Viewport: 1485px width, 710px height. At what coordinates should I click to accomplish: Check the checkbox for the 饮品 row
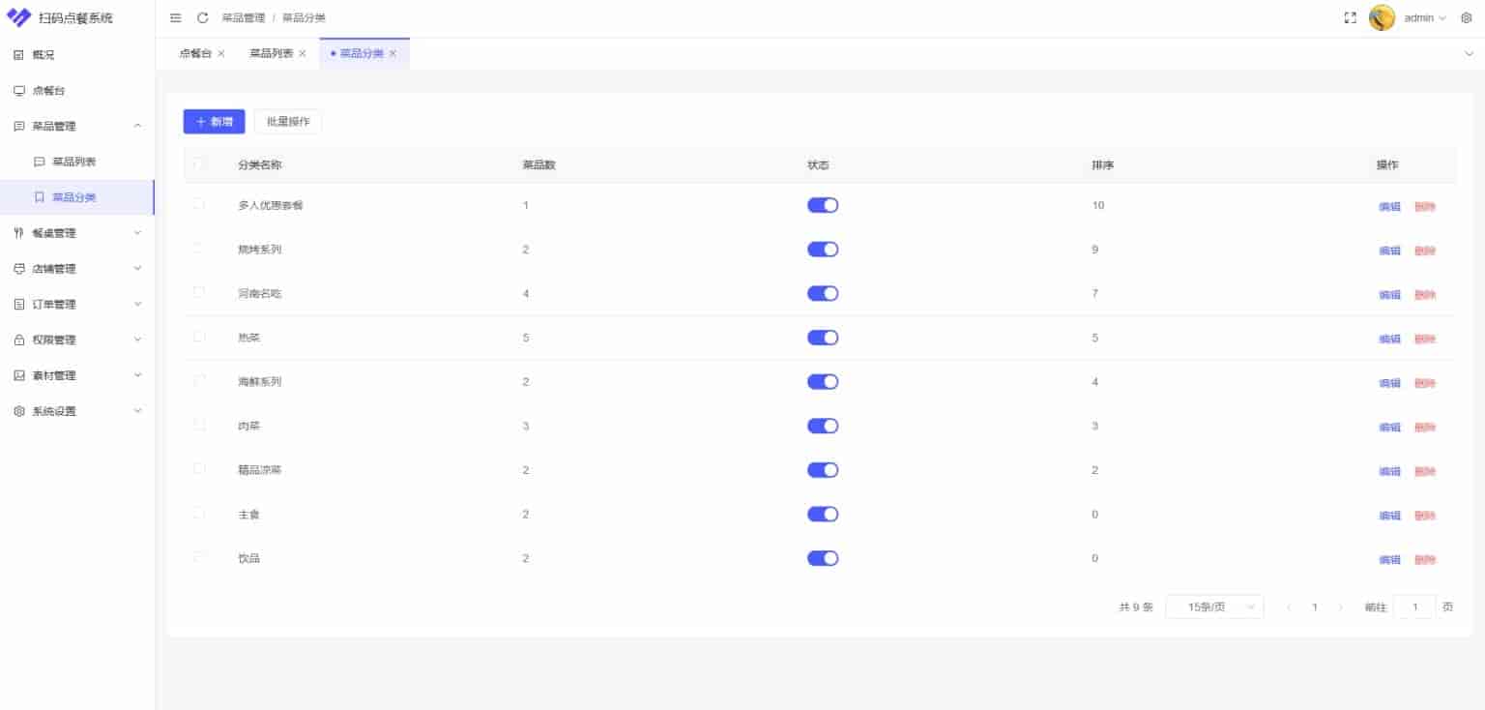point(199,557)
